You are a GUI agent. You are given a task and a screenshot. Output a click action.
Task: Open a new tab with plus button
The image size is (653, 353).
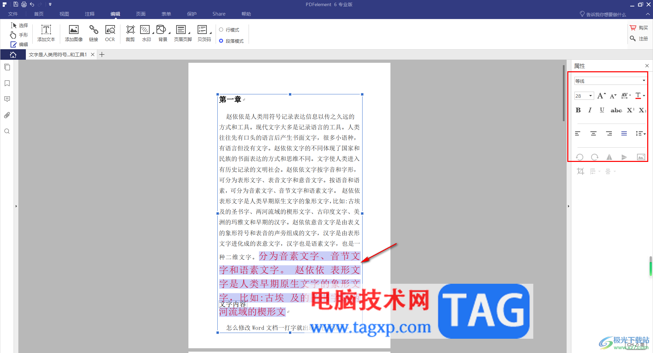coord(102,55)
